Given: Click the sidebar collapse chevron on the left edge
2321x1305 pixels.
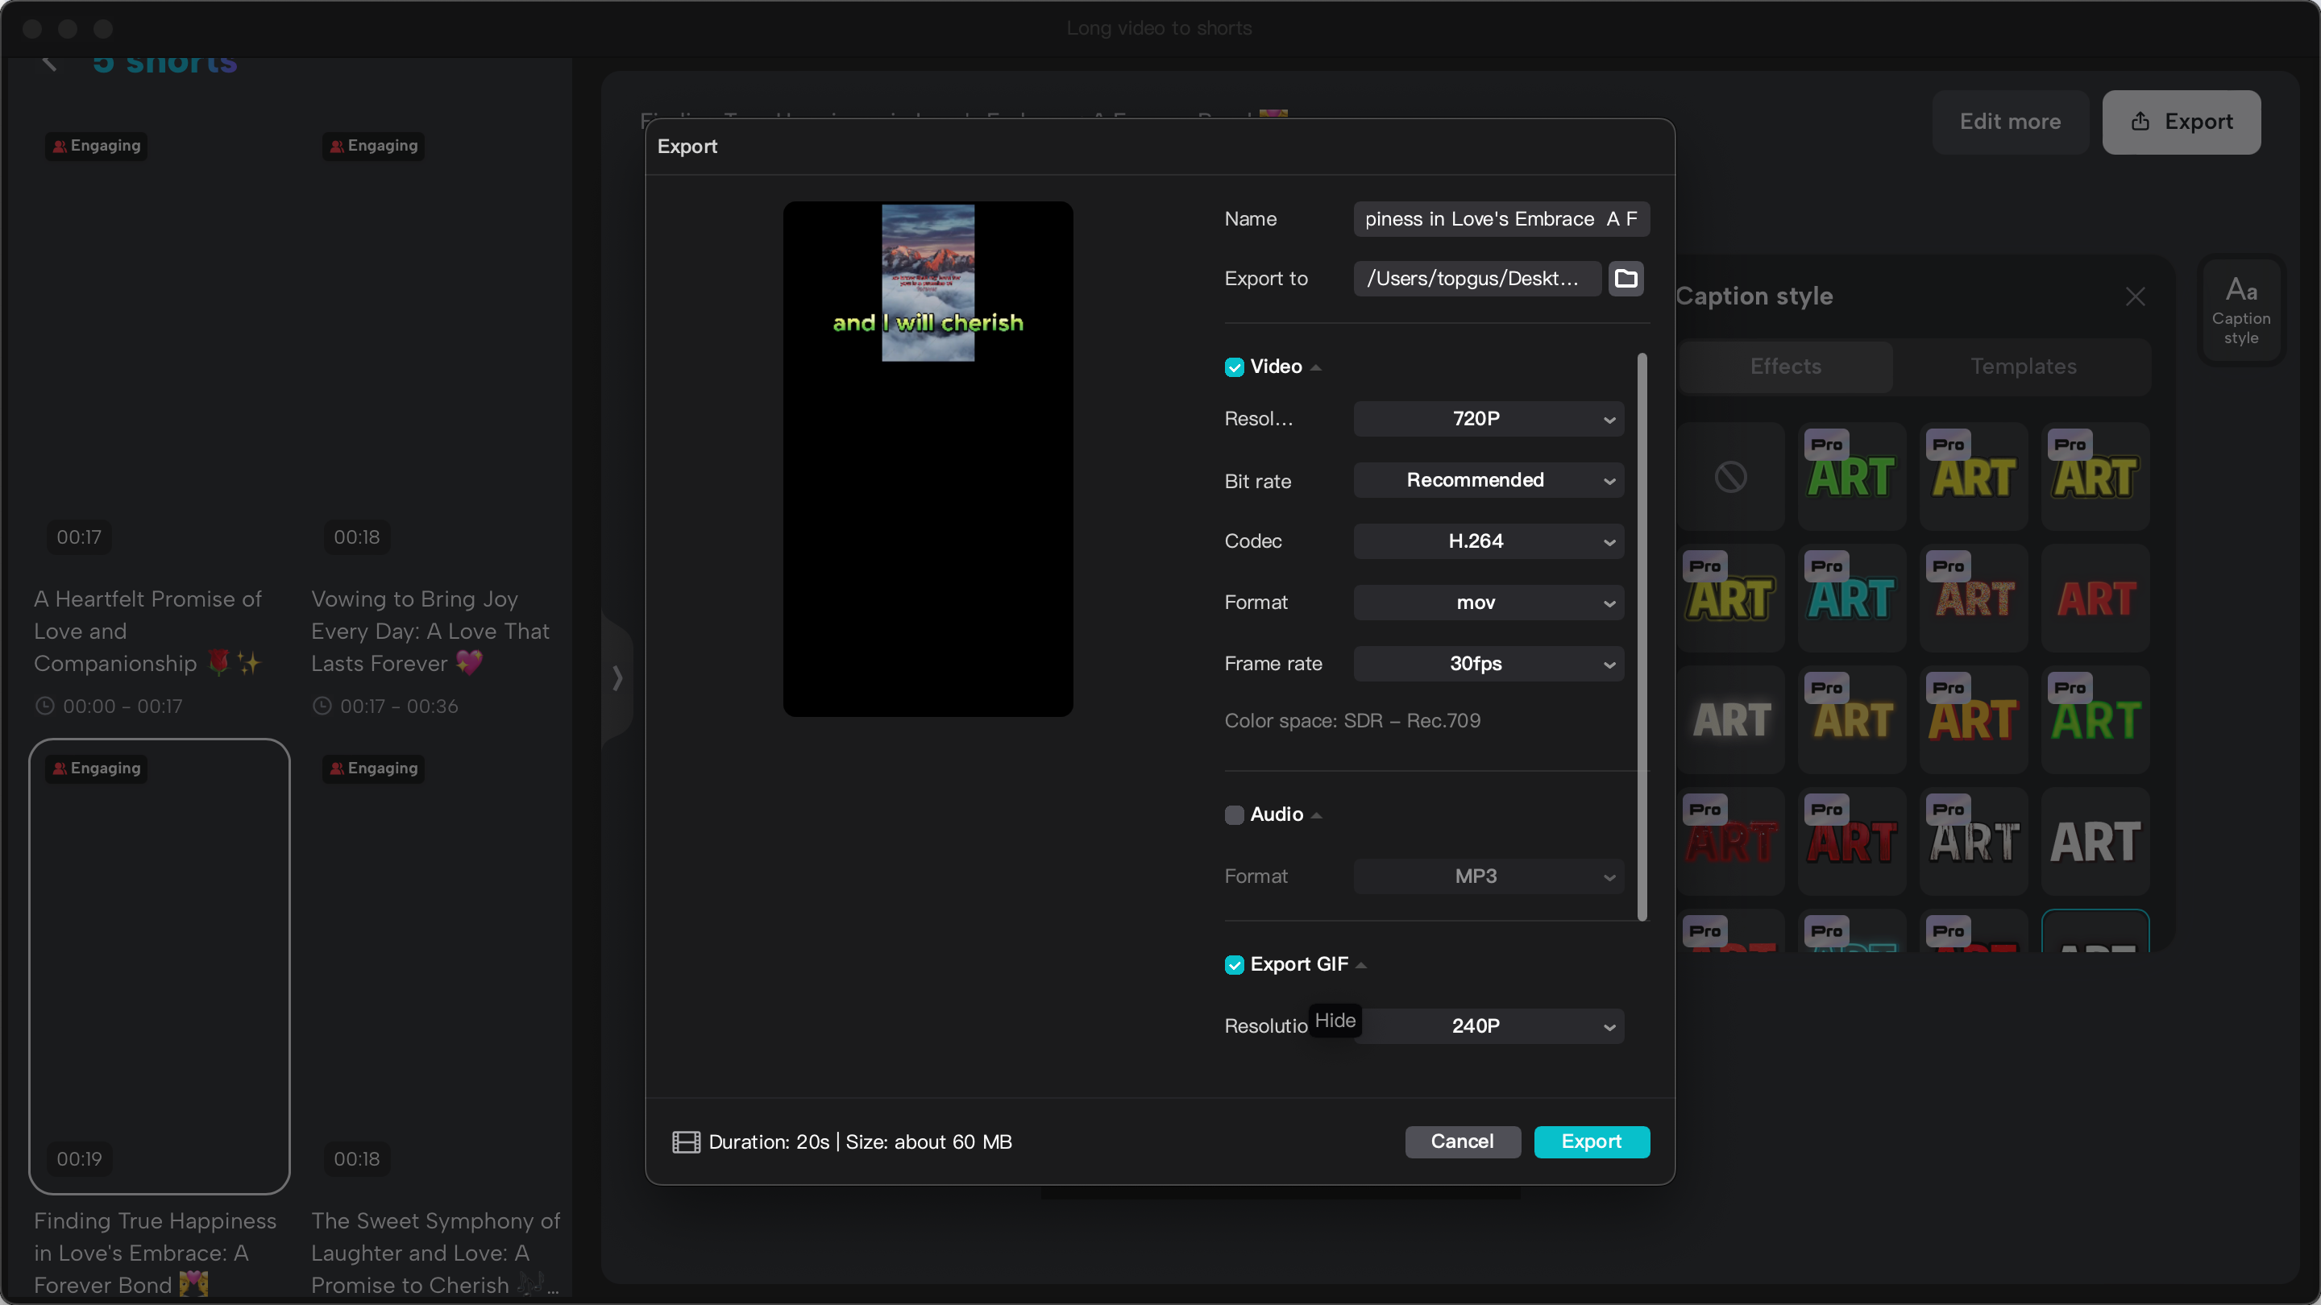Looking at the screenshot, I should pyautogui.click(x=618, y=678).
